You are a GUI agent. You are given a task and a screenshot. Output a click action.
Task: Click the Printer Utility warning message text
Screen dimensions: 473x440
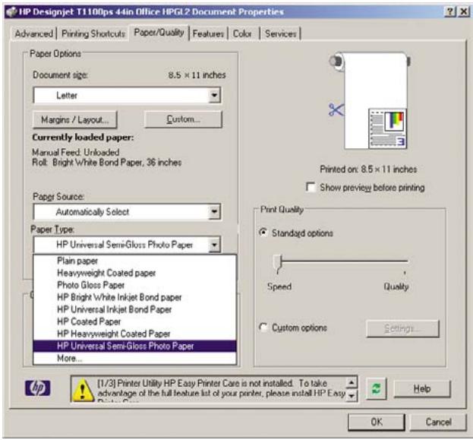[x=222, y=388]
